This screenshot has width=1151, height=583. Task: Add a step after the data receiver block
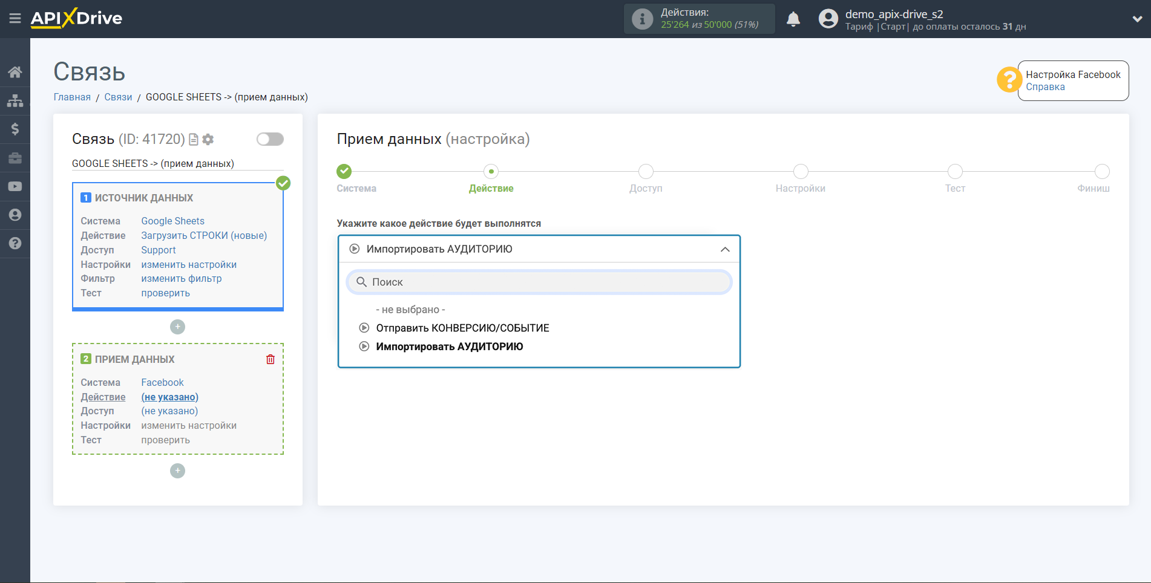177,471
